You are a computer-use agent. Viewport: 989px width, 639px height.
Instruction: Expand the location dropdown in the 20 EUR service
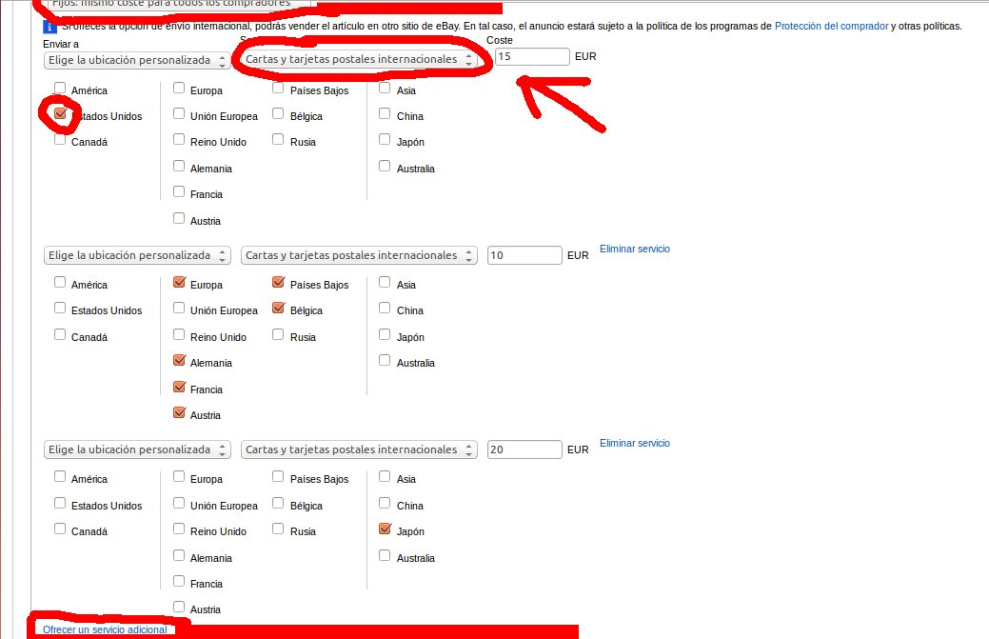pyautogui.click(x=137, y=449)
